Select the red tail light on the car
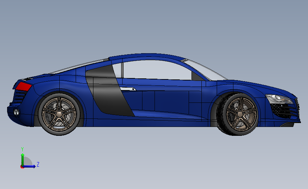The image size is (308, 189). pyautogui.click(x=23, y=87)
